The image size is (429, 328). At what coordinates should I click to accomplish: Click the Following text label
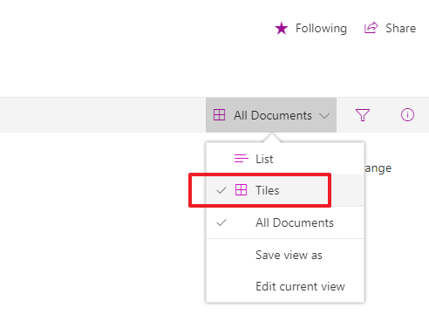point(321,29)
